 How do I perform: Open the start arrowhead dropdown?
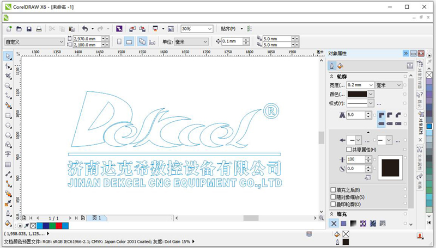[358, 140]
